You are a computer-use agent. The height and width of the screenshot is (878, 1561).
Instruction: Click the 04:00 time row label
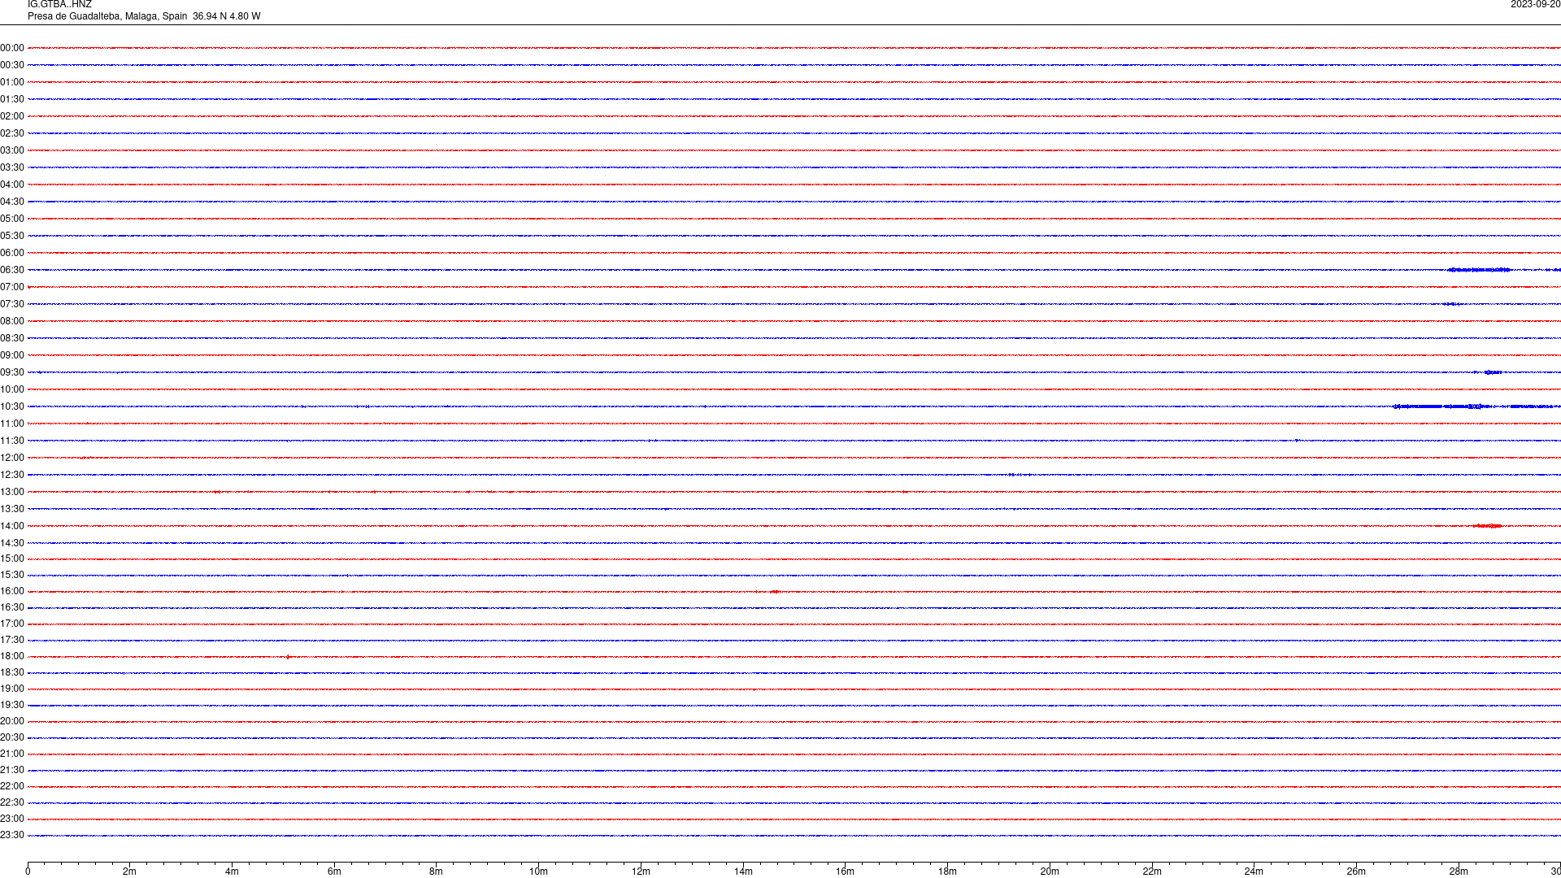[x=12, y=185]
